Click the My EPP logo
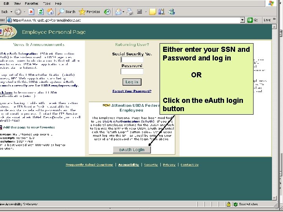Viewport: 283px width, 212px height. (8, 32)
